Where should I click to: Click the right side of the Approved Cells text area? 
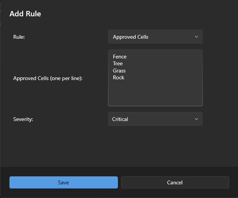point(189,76)
